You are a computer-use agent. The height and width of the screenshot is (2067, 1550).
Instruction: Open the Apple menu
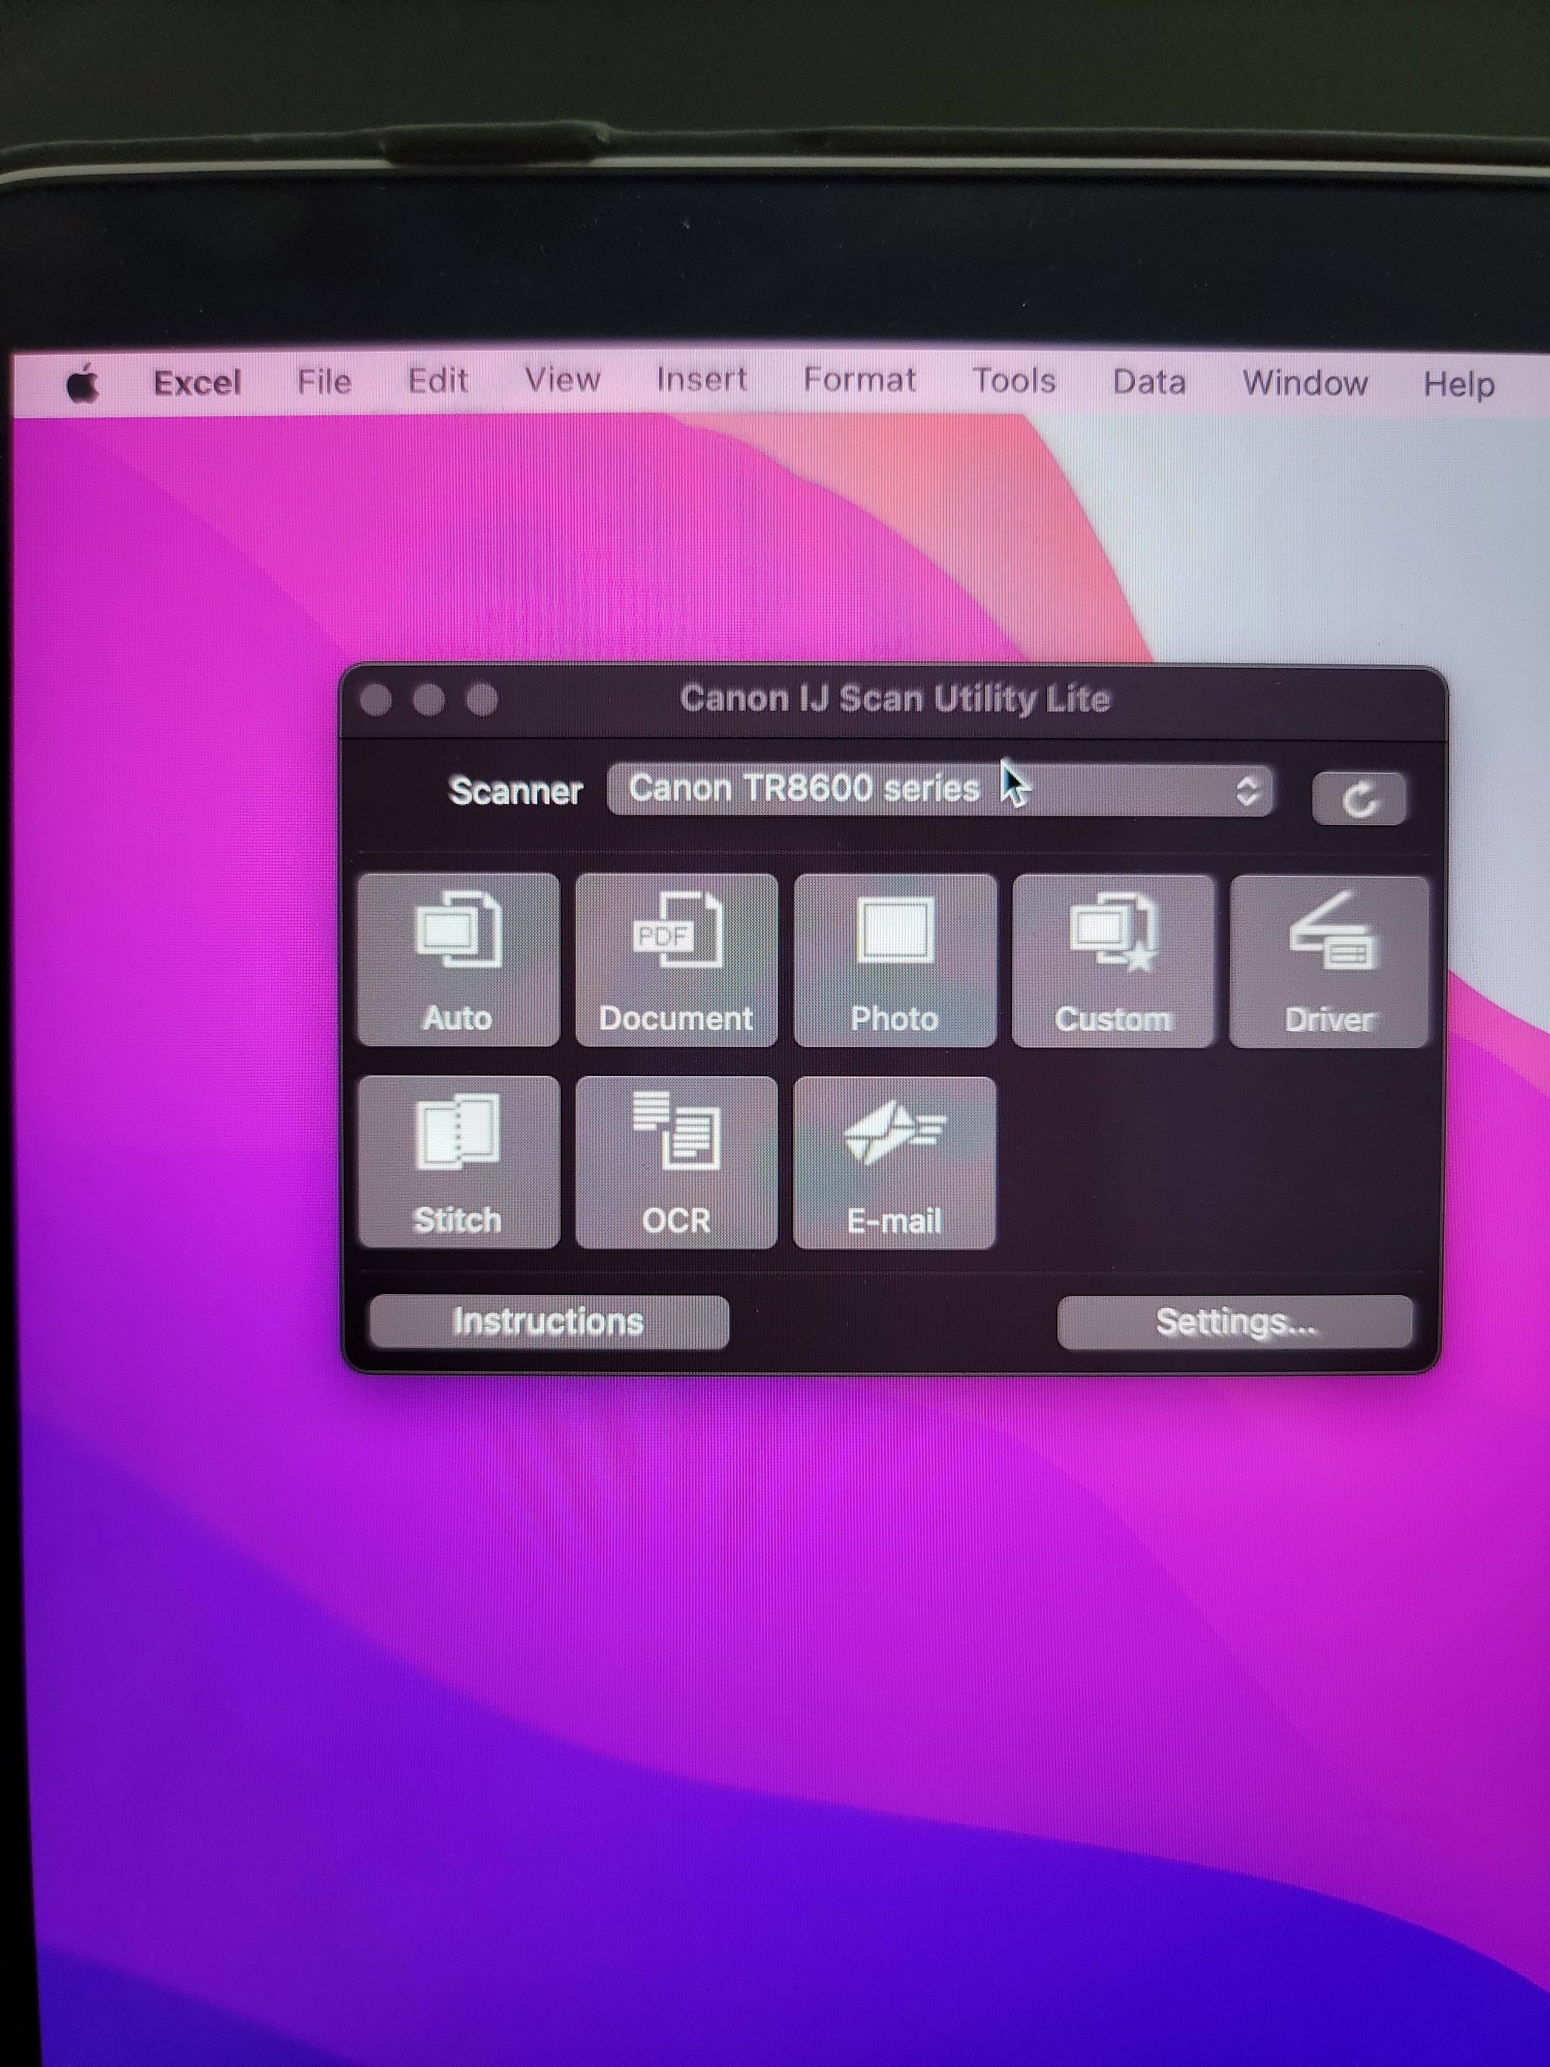pyautogui.click(x=83, y=384)
